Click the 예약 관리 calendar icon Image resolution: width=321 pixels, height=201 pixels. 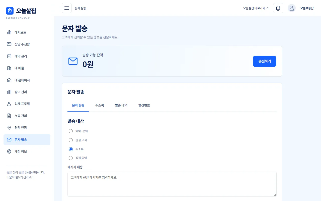pyautogui.click(x=9, y=56)
